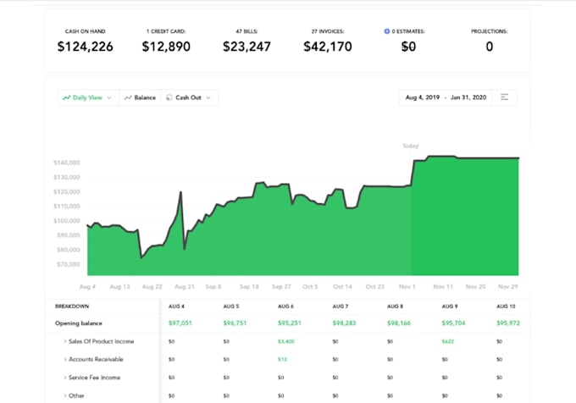Screen dimensions: 576x403
Task: Expand the Accounts Receivable row
Action: 65,359
